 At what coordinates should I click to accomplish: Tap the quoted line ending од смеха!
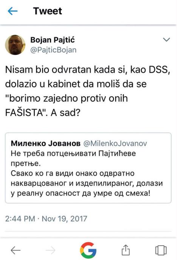click(81, 193)
